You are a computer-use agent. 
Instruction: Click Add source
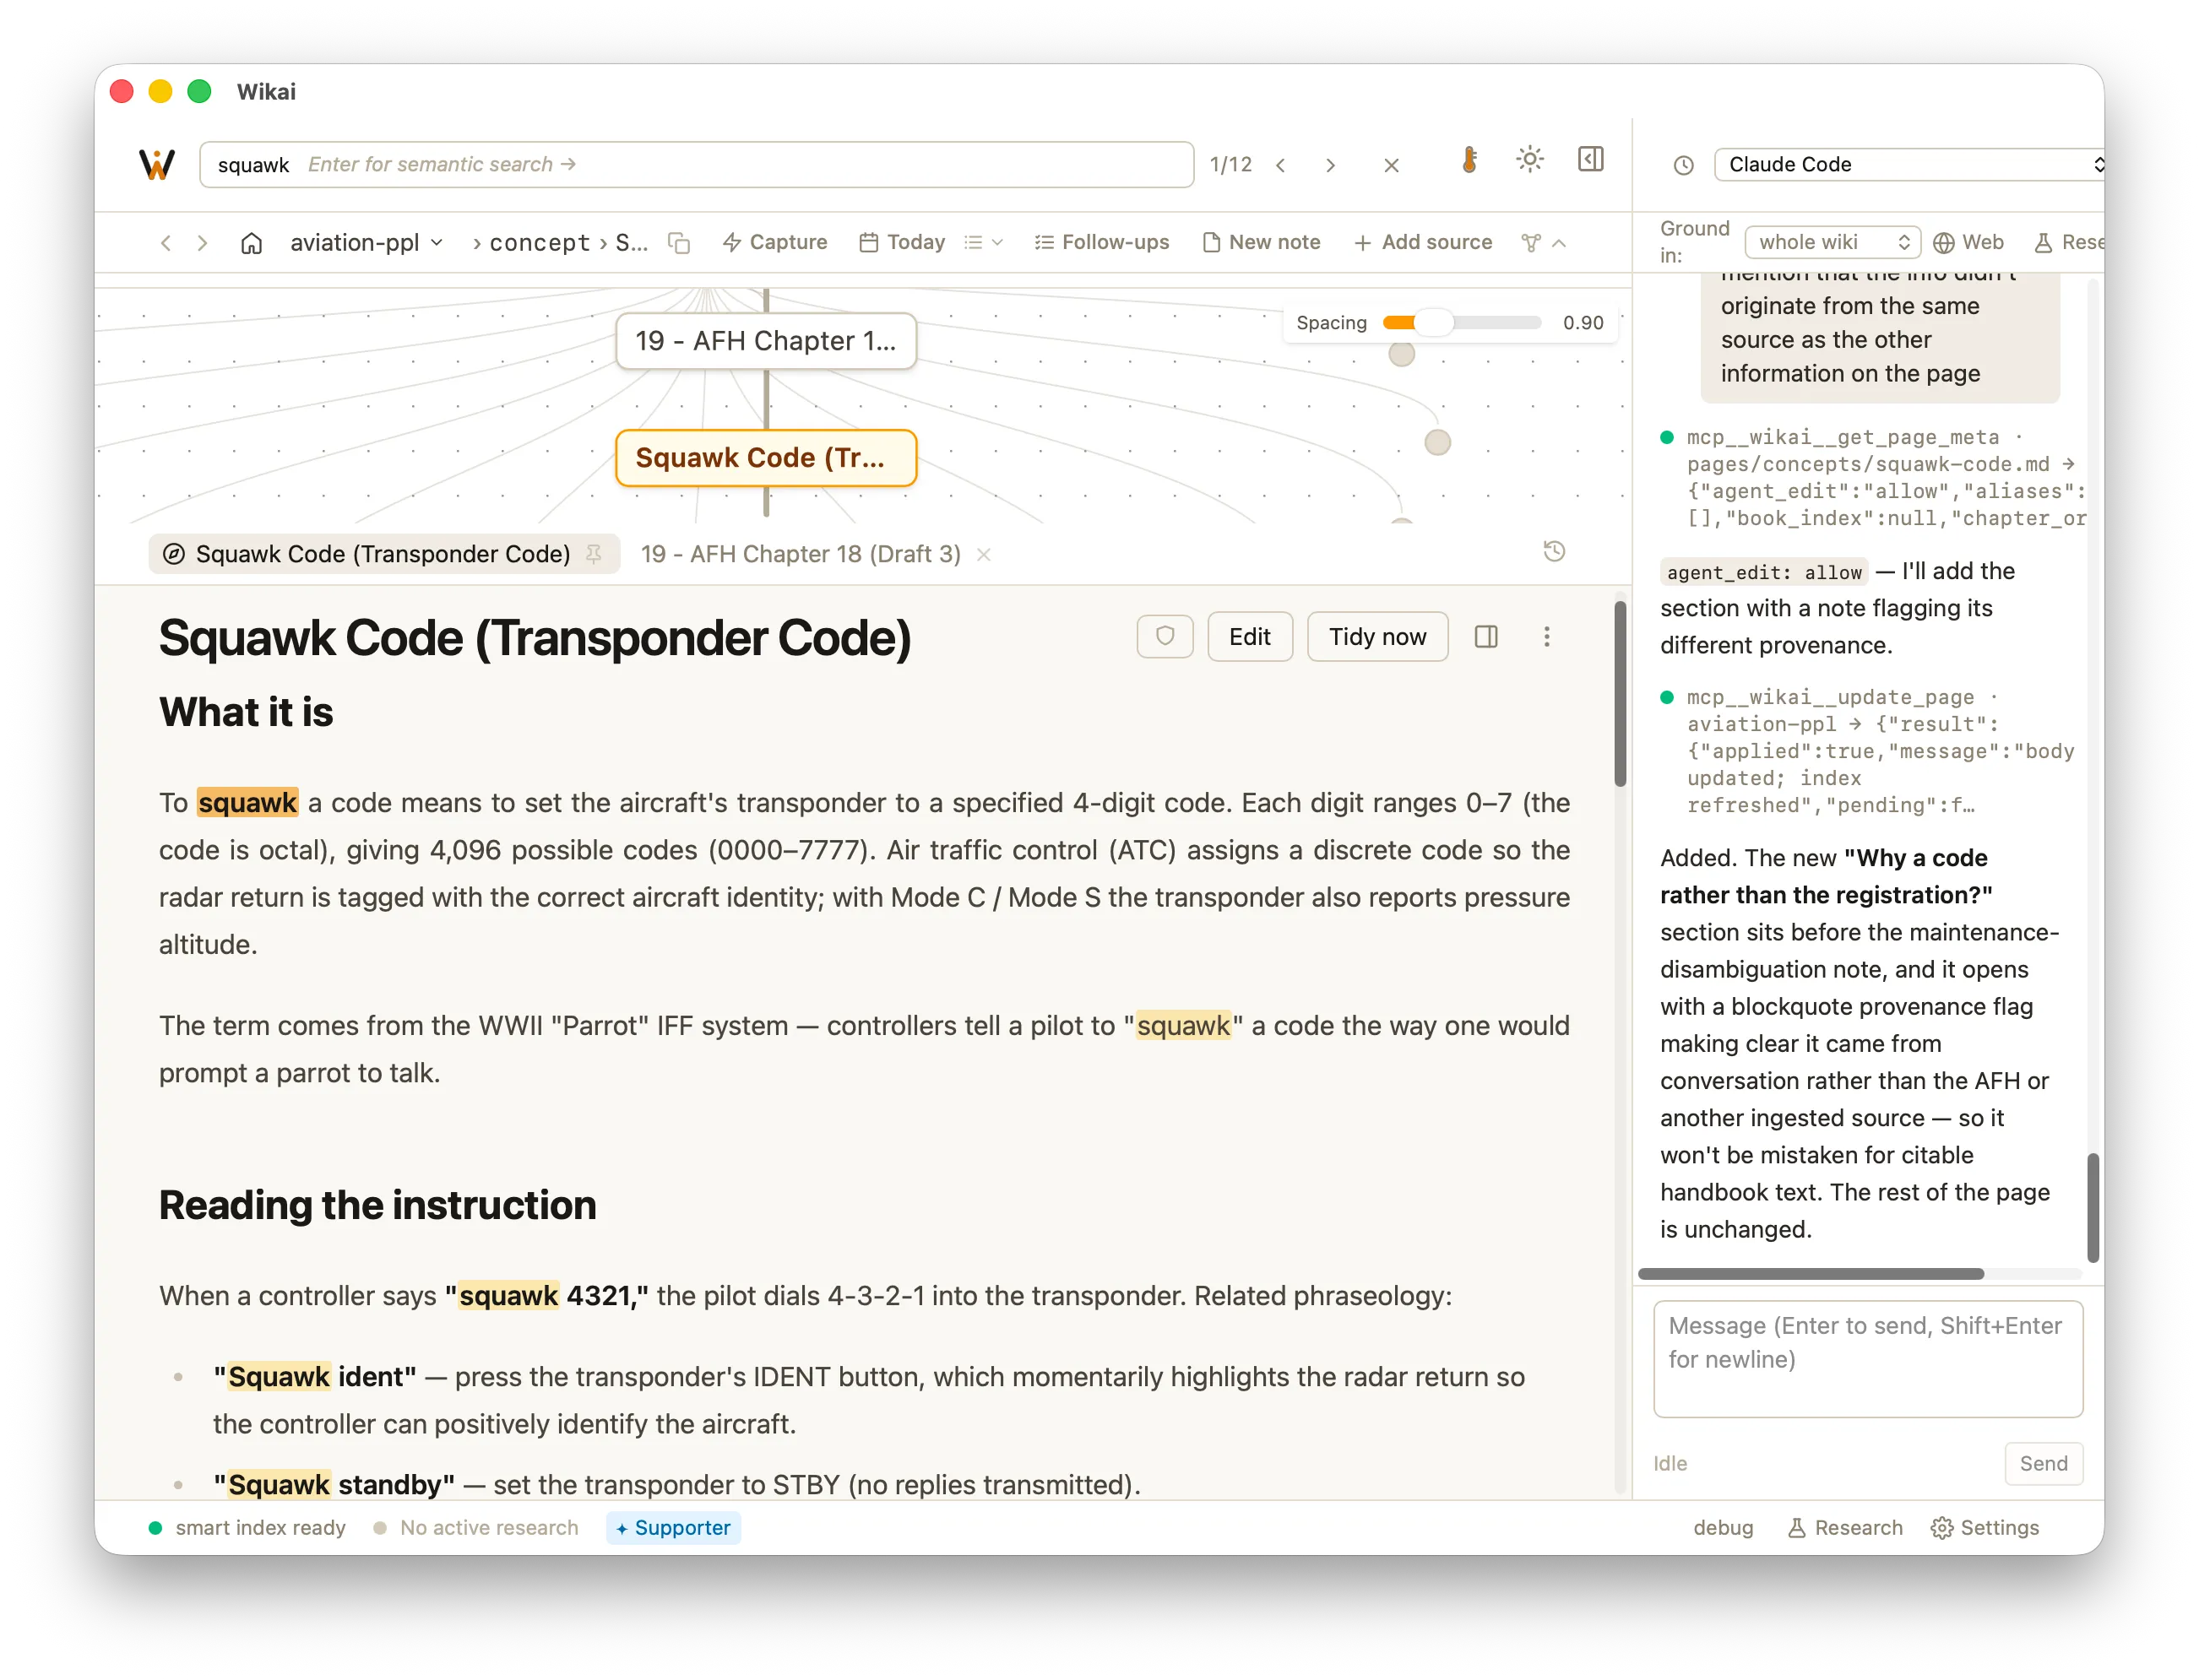[x=1423, y=243]
